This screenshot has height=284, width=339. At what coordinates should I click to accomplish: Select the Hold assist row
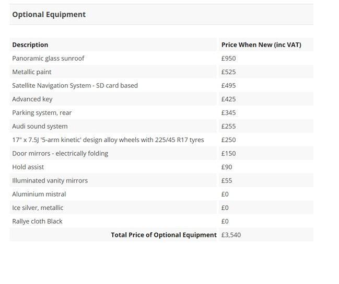(x=28, y=167)
